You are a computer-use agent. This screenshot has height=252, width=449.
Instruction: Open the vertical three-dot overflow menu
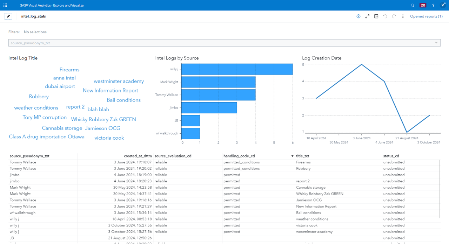point(403,16)
